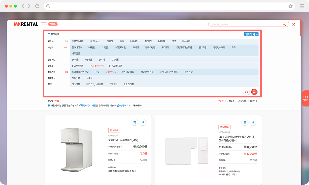The image size is (309, 185).
Task: Open the hamburger 전체메뉴 menu icon
Action: click(43, 24)
